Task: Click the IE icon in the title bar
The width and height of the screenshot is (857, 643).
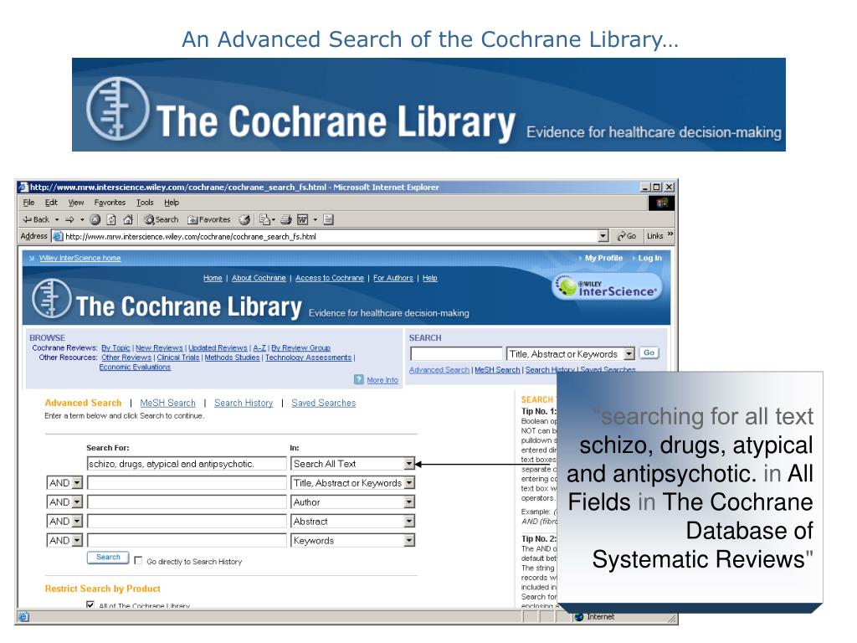Action: click(23, 187)
